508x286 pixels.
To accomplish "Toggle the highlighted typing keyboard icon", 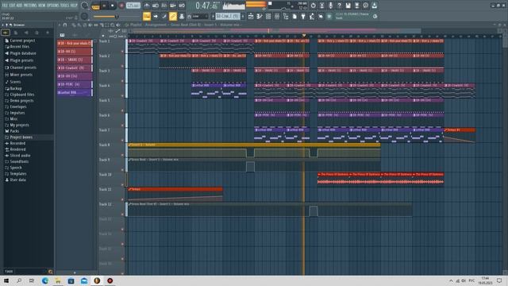I will pyautogui.click(x=147, y=16).
